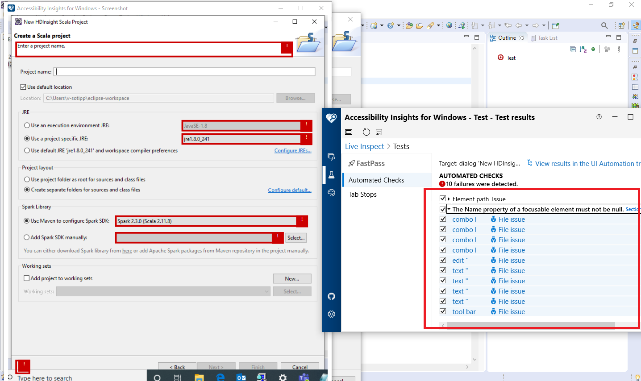Image resolution: width=641 pixels, height=381 pixels.
Task: Open the GitHub icon in Accessibility Insights sidebar
Action: click(x=331, y=296)
